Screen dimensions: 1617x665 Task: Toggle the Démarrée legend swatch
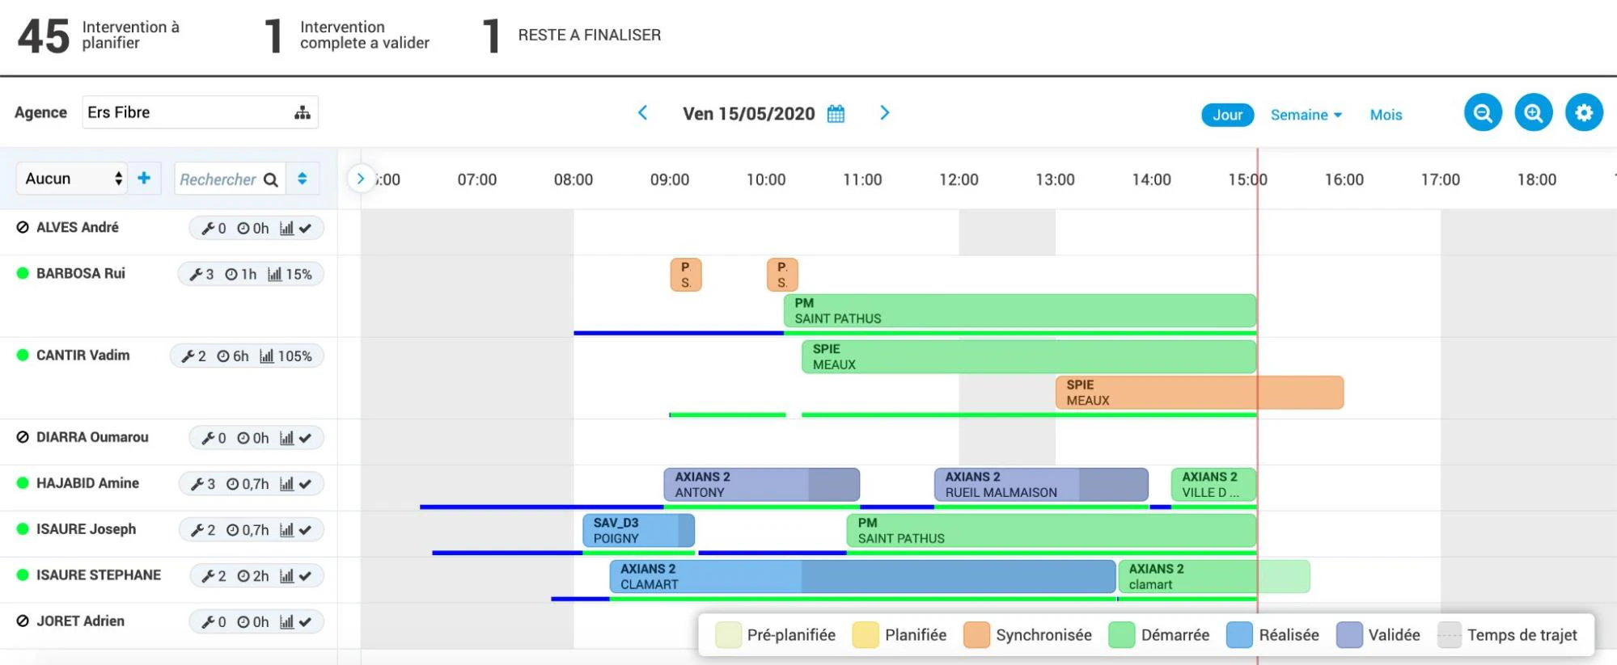point(1121,635)
